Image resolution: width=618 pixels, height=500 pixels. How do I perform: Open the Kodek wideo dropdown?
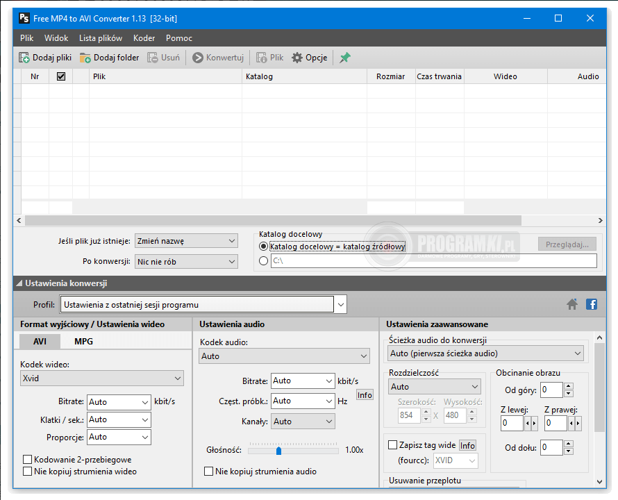tap(102, 378)
